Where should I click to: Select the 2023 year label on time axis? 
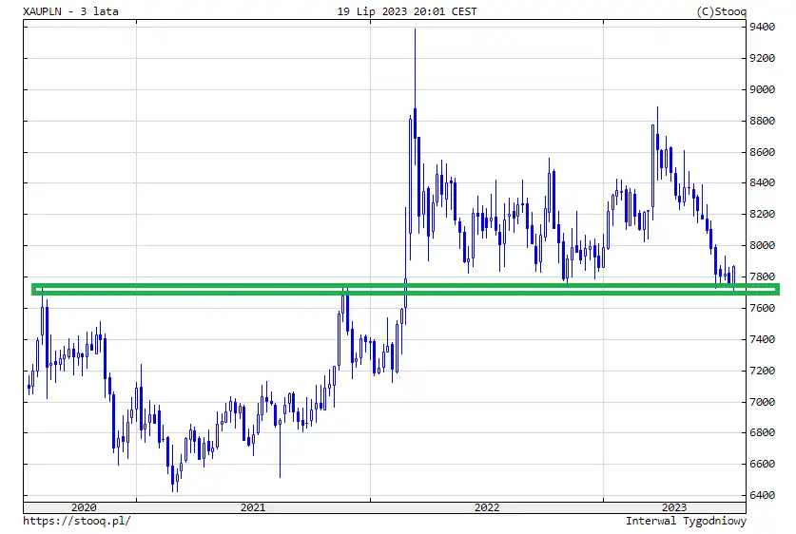pyautogui.click(x=673, y=507)
